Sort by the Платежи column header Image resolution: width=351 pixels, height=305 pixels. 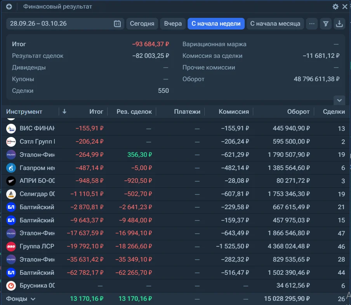pyautogui.click(x=187, y=111)
